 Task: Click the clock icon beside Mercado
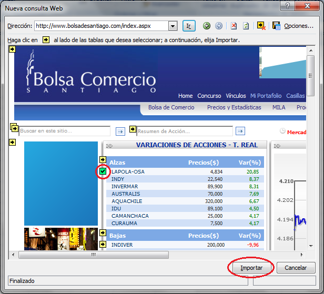282,131
